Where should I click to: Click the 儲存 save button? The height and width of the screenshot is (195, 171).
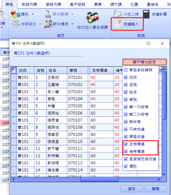coord(132,189)
